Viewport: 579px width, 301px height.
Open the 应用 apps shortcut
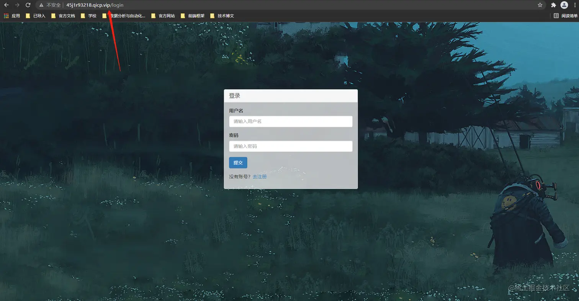[x=12, y=16]
